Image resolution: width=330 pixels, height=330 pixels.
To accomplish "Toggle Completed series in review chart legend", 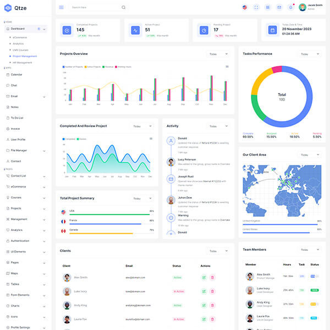I will point(69,139).
